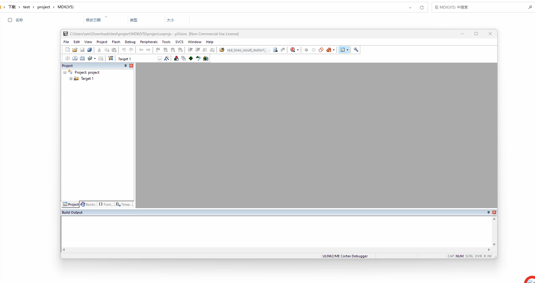Collapse the Project: project tree node
Screen dimensions: 535x283
point(65,72)
